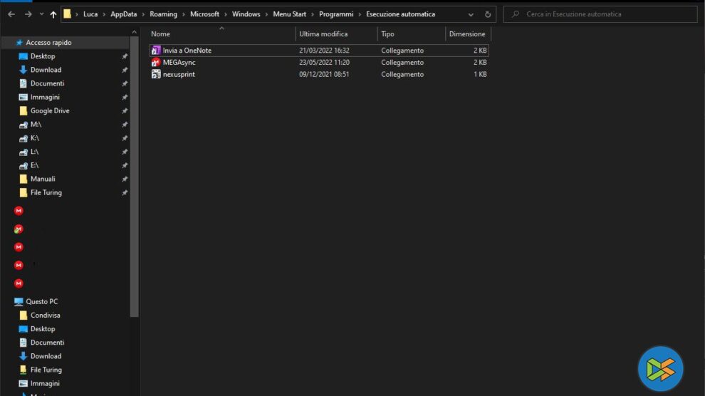Go up one folder level
Image resolution: width=705 pixels, height=396 pixels.
click(53, 14)
